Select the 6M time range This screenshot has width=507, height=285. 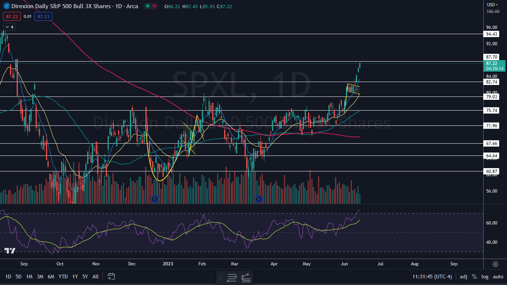pyautogui.click(x=51, y=276)
